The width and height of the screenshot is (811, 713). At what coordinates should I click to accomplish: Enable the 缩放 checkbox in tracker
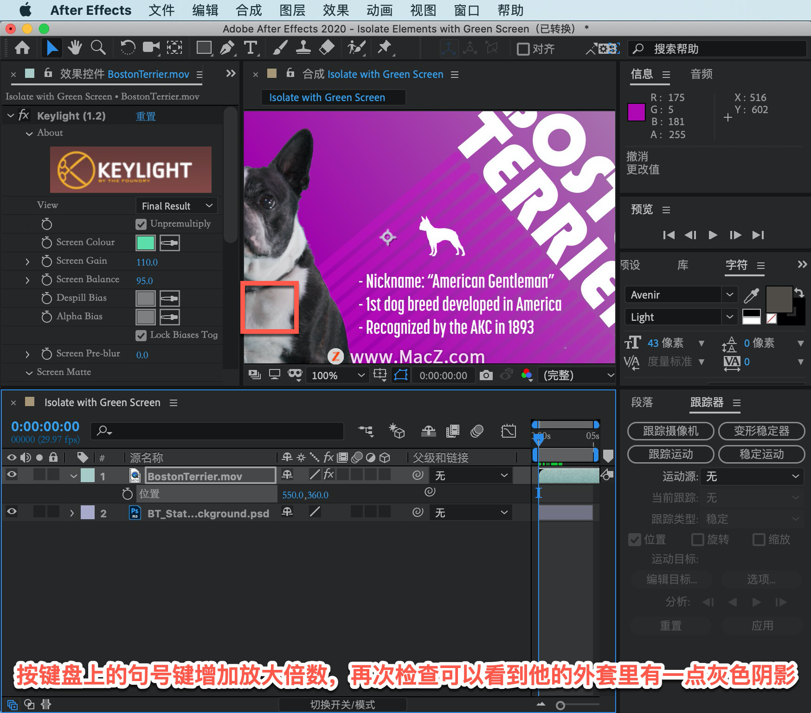(759, 540)
